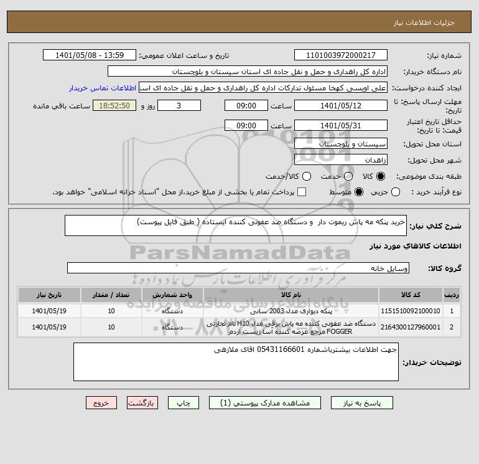Select the کالا/خدمت radio button
Viewport: 479px width, 464px height.
(x=307, y=176)
